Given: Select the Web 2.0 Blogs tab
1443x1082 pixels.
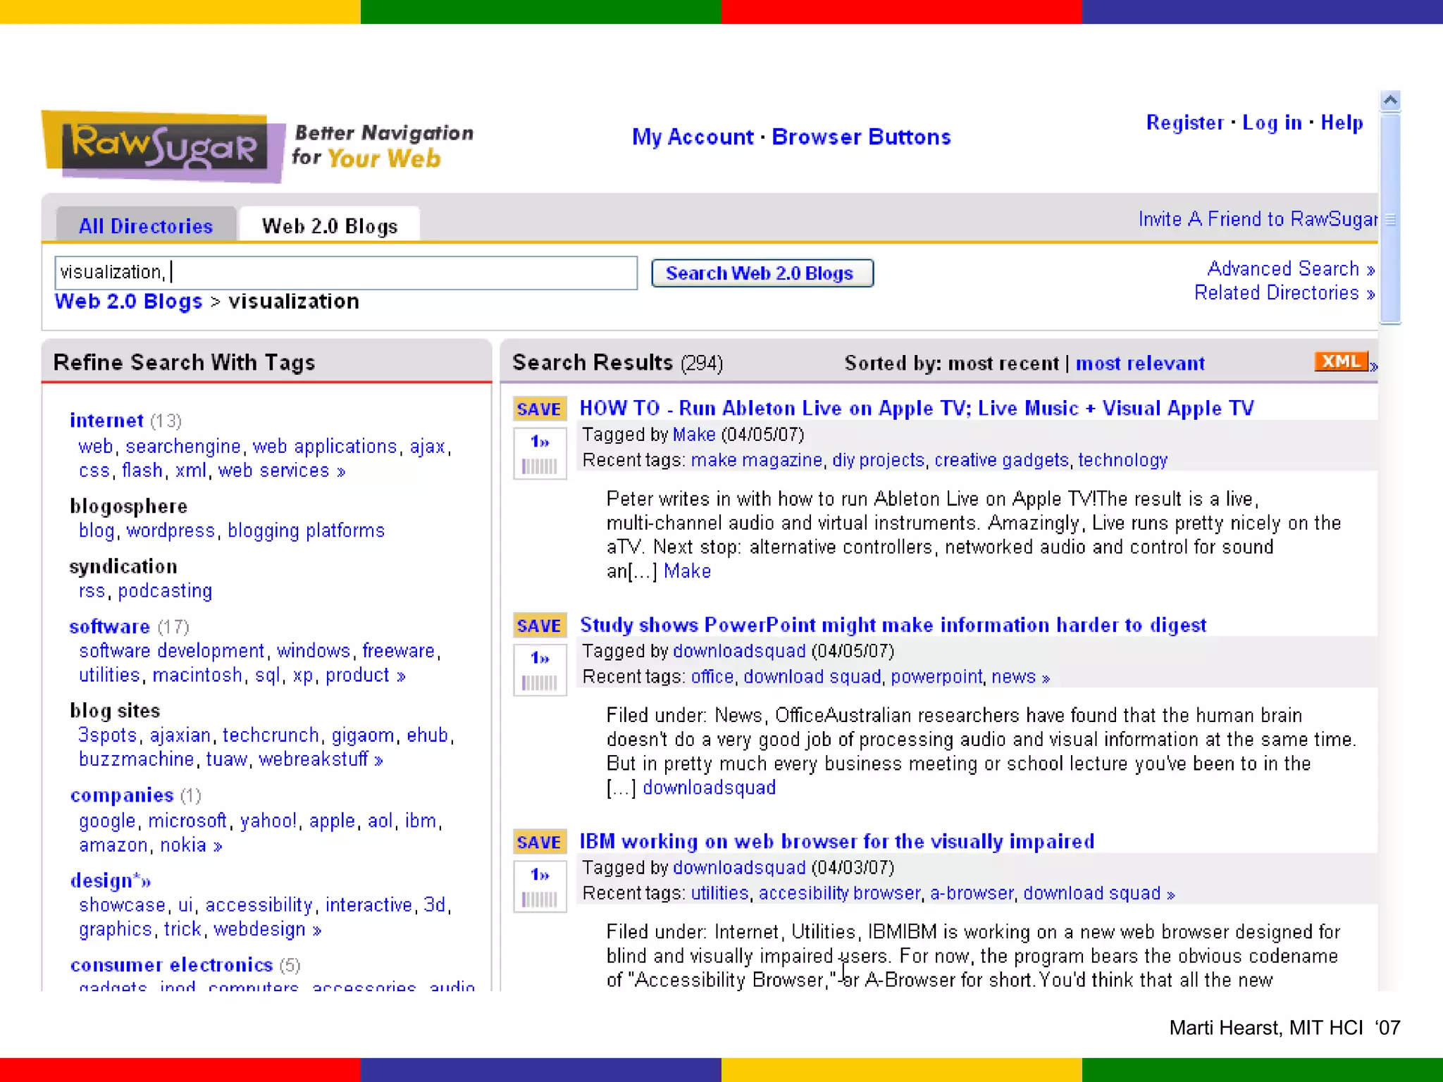Looking at the screenshot, I should [x=329, y=226].
